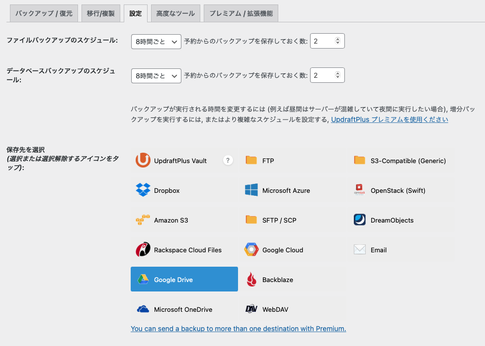Select the SFTP / SCP folder icon
Image resolution: width=485 pixels, height=346 pixels.
point(251,220)
